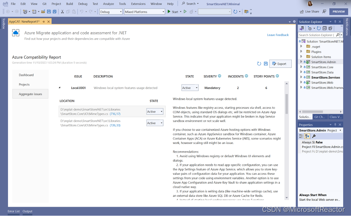351x216 pixels.
Task: Open the Output panel tab
Action: (x=27, y=211)
